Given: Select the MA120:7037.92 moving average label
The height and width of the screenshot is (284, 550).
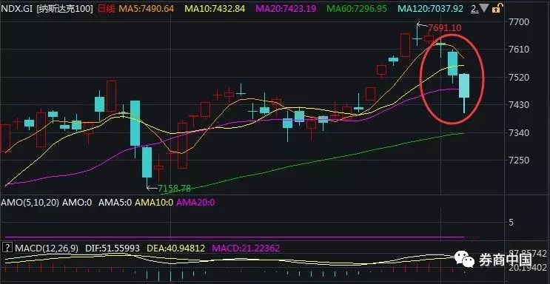Looking at the screenshot, I should point(431,9).
